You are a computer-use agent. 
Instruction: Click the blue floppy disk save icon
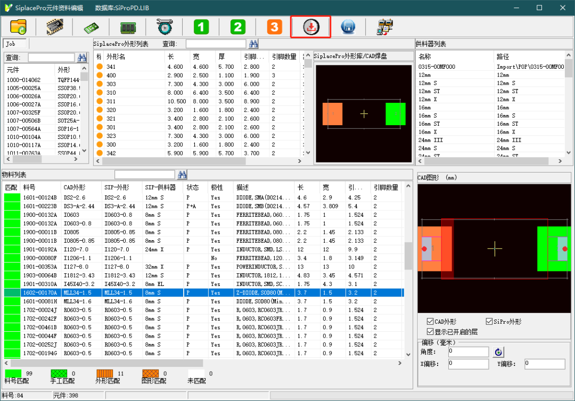[348, 27]
